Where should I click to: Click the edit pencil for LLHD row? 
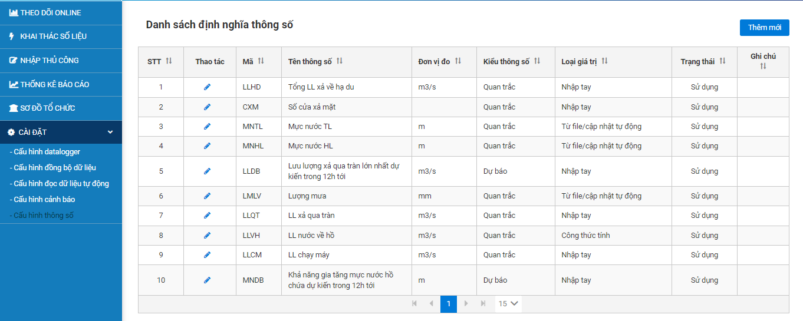[x=207, y=87]
